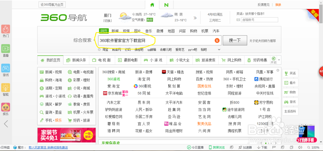Click the 今日直播 status bar icon
Viewport: 323px width, 151px height.
[195, 147]
